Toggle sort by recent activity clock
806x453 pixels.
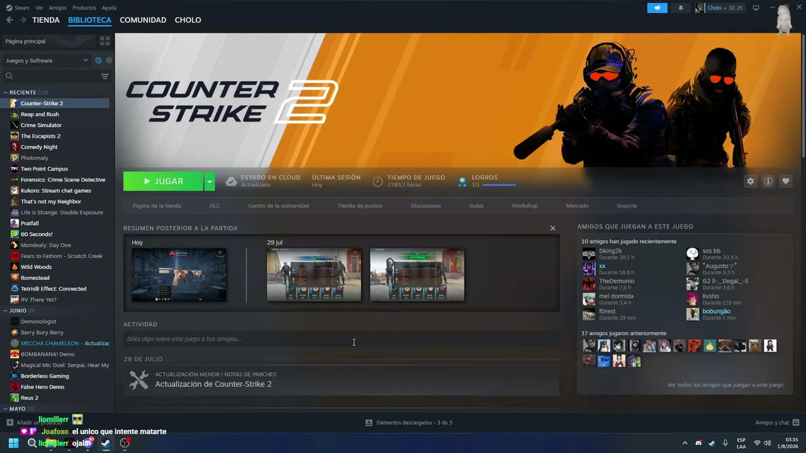pyautogui.click(x=98, y=60)
